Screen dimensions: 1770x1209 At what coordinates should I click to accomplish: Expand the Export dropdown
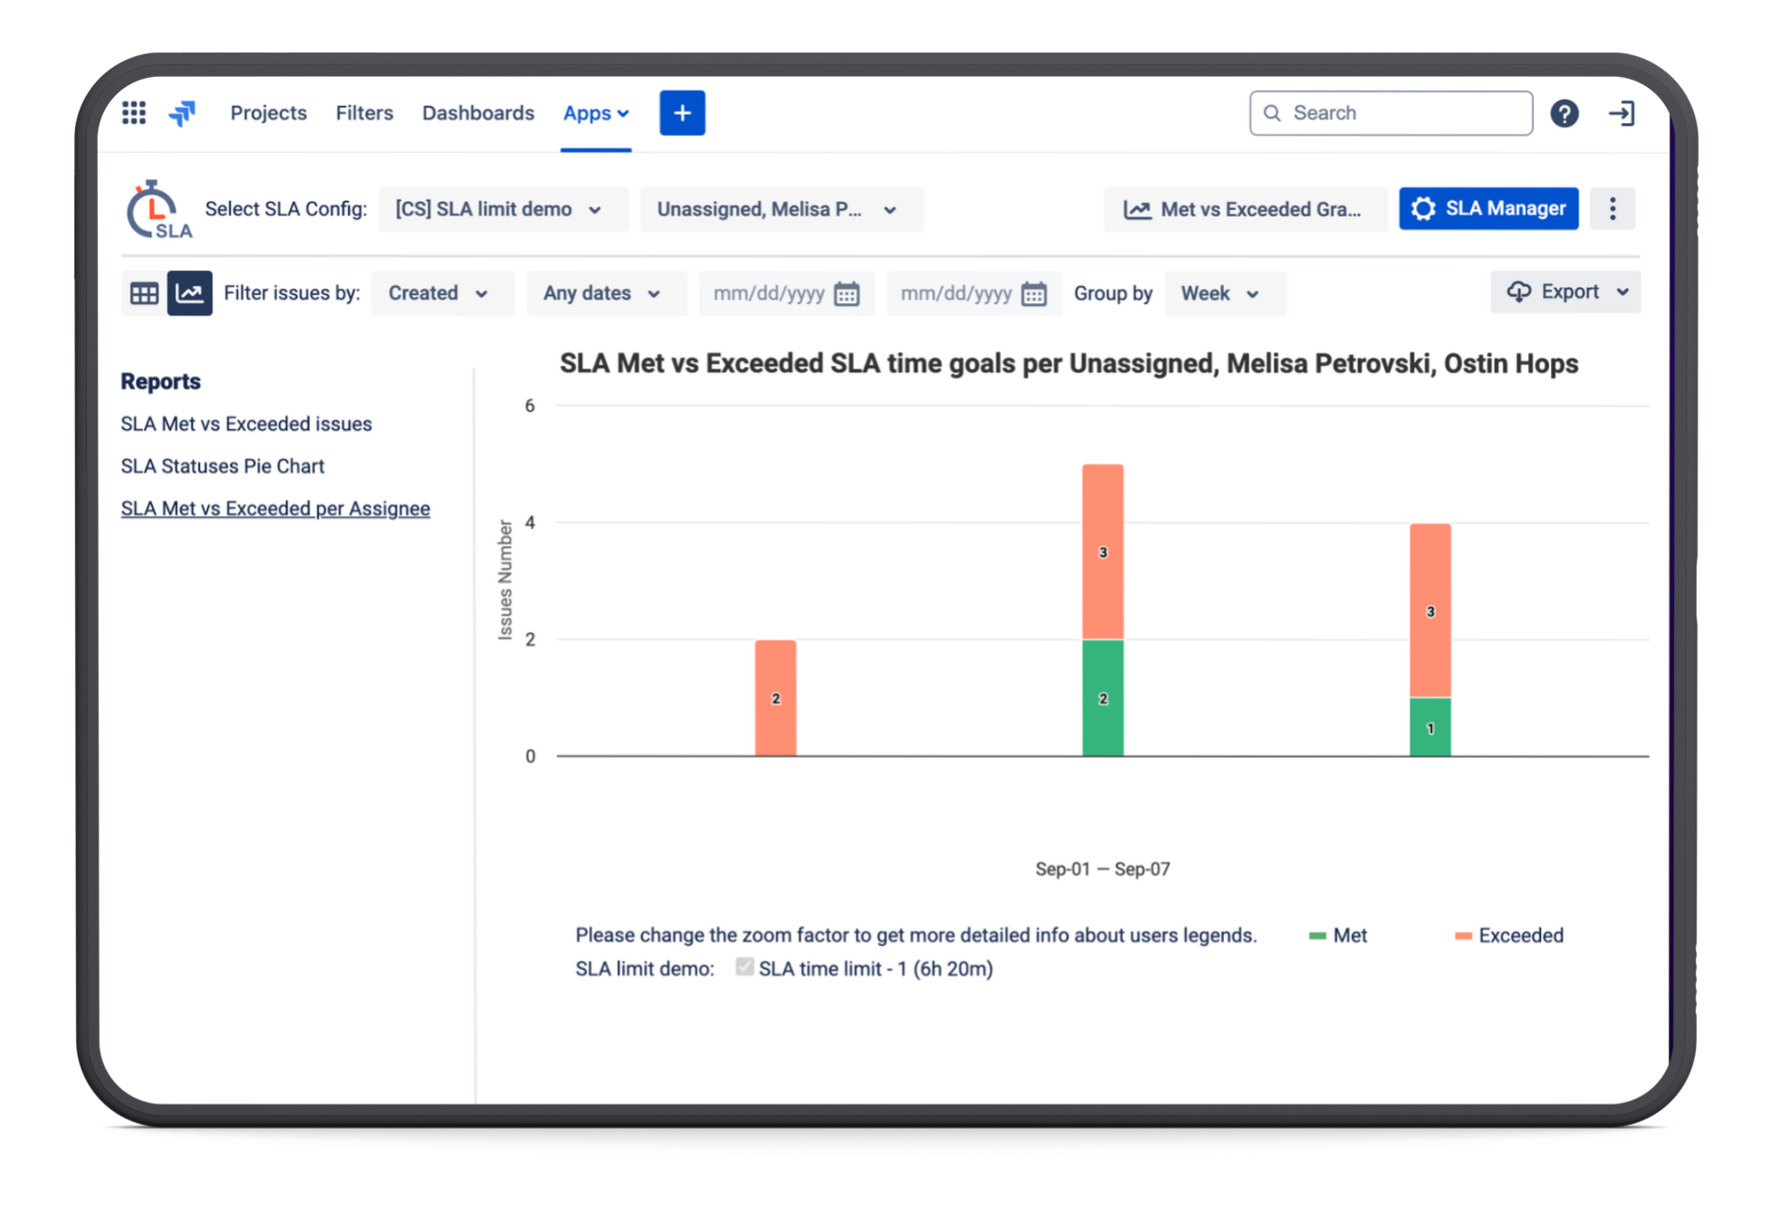(x=1565, y=292)
